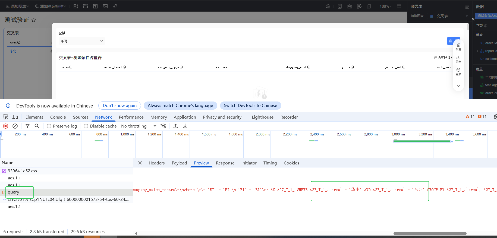Switch to the Console tab

(x=58, y=117)
